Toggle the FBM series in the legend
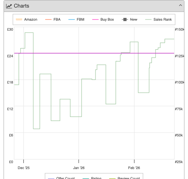Viewport: 188px width, 179px height. click(x=76, y=19)
